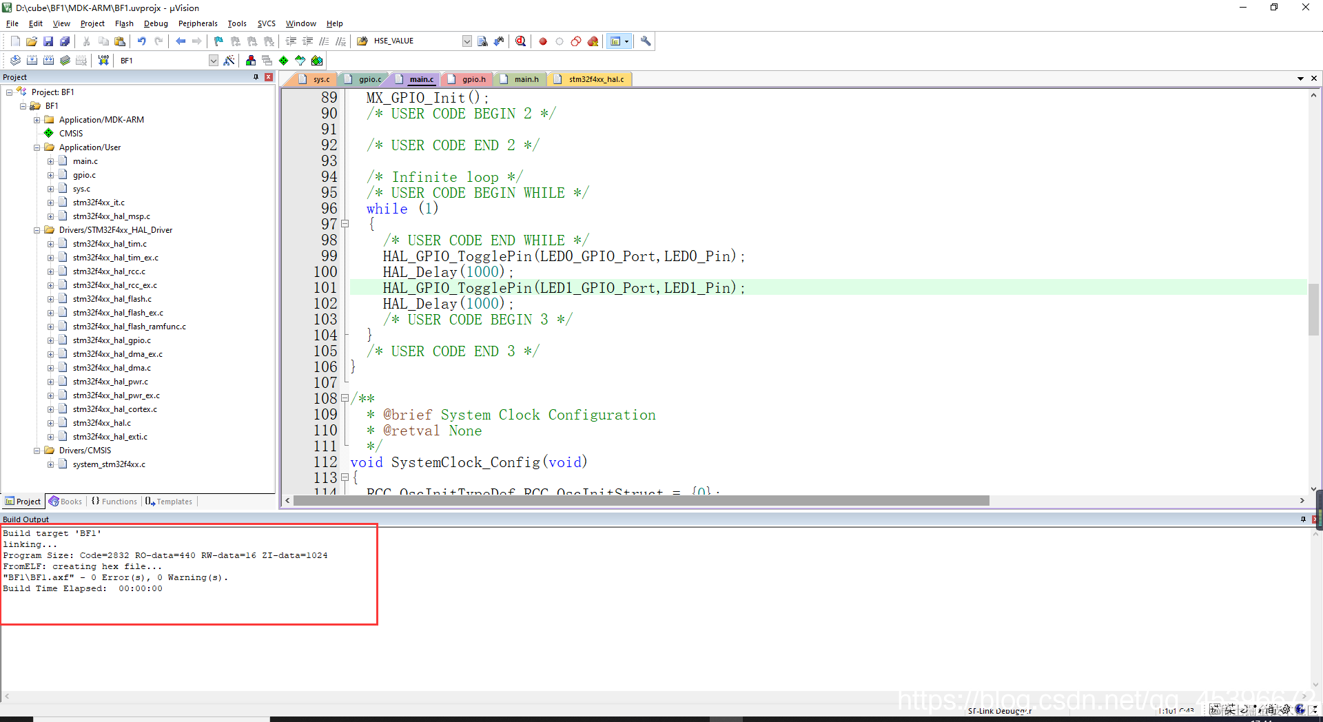Open the Project menu
The height and width of the screenshot is (722, 1323).
[x=92, y=23]
